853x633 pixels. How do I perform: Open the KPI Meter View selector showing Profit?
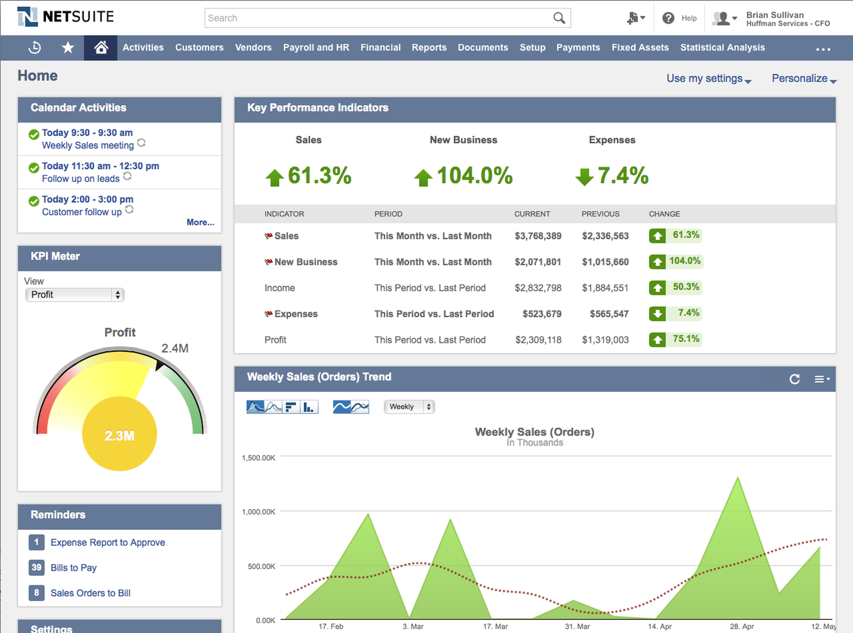coord(75,295)
